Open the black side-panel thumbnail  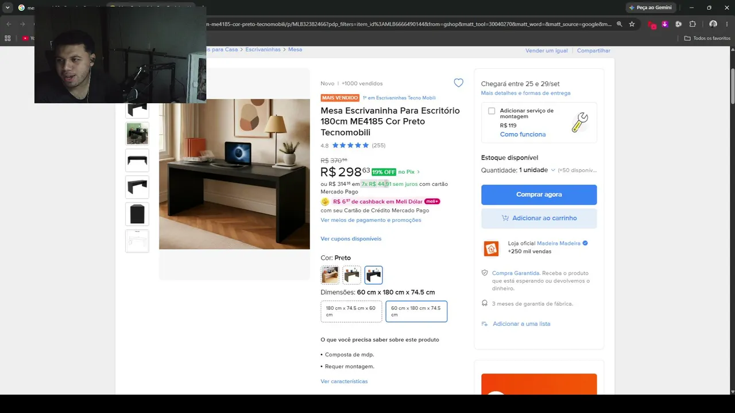(x=137, y=214)
